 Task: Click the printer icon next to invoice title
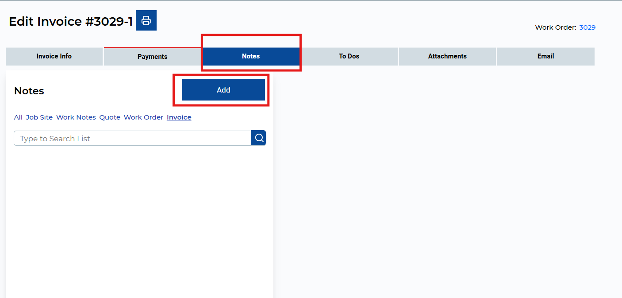point(146,20)
